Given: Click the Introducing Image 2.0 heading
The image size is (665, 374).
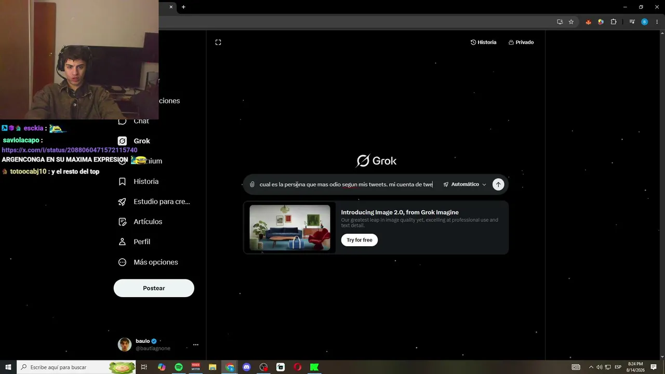Looking at the screenshot, I should point(400,212).
